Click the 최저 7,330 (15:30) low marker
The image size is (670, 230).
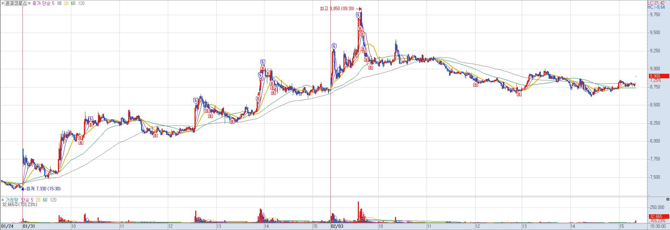(x=41, y=189)
